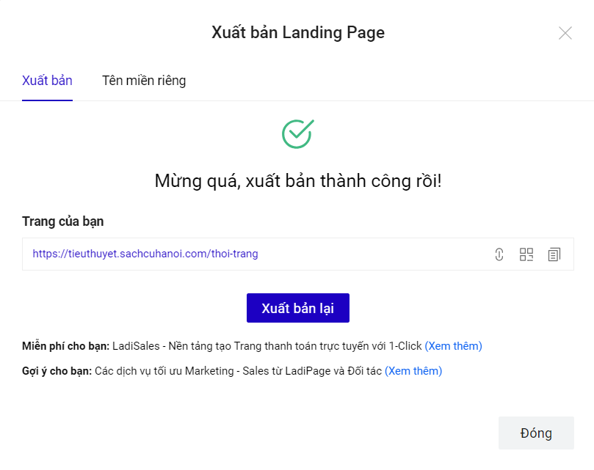The width and height of the screenshot is (594, 470).
Task: Copy the landing page URL using copy icon
Action: [554, 254]
